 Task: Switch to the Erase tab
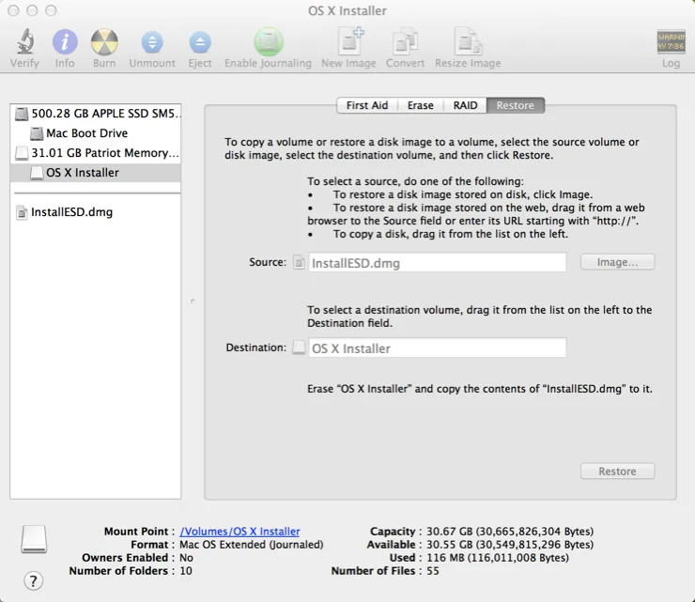(420, 105)
